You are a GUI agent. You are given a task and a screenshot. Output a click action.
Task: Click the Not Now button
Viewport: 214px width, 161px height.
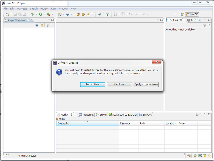pos(119,85)
